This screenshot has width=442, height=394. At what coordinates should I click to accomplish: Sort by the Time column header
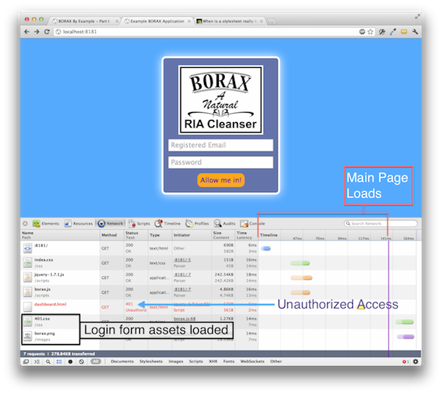coord(247,235)
